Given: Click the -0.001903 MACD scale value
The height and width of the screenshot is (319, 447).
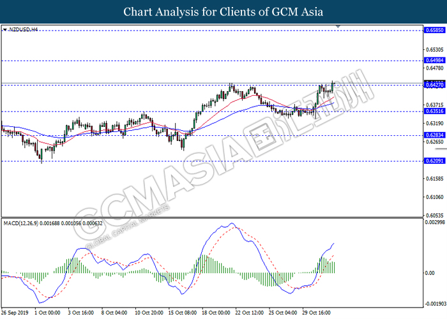Looking at the screenshot, I should 435,304.
